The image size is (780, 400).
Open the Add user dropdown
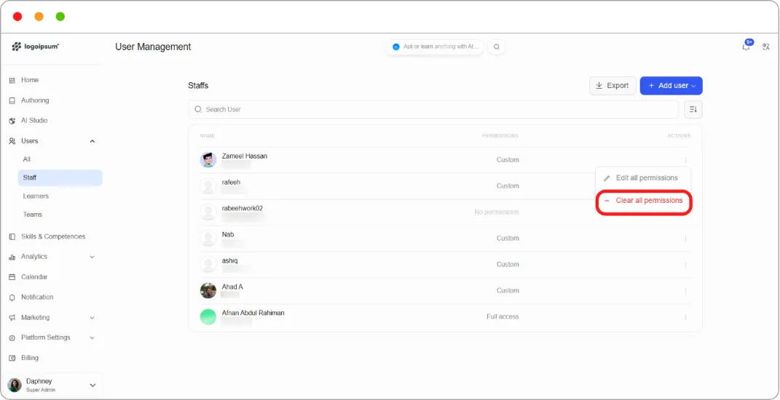click(x=671, y=86)
